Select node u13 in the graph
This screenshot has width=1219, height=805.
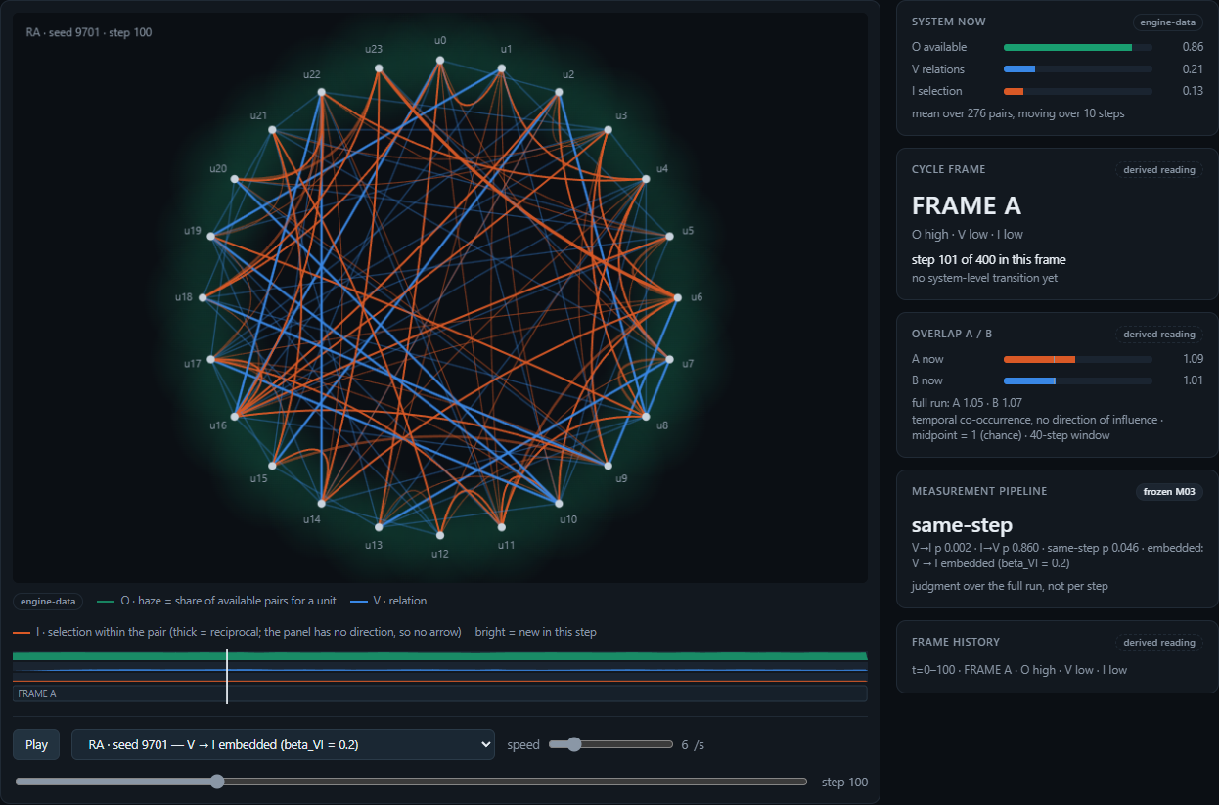379,527
